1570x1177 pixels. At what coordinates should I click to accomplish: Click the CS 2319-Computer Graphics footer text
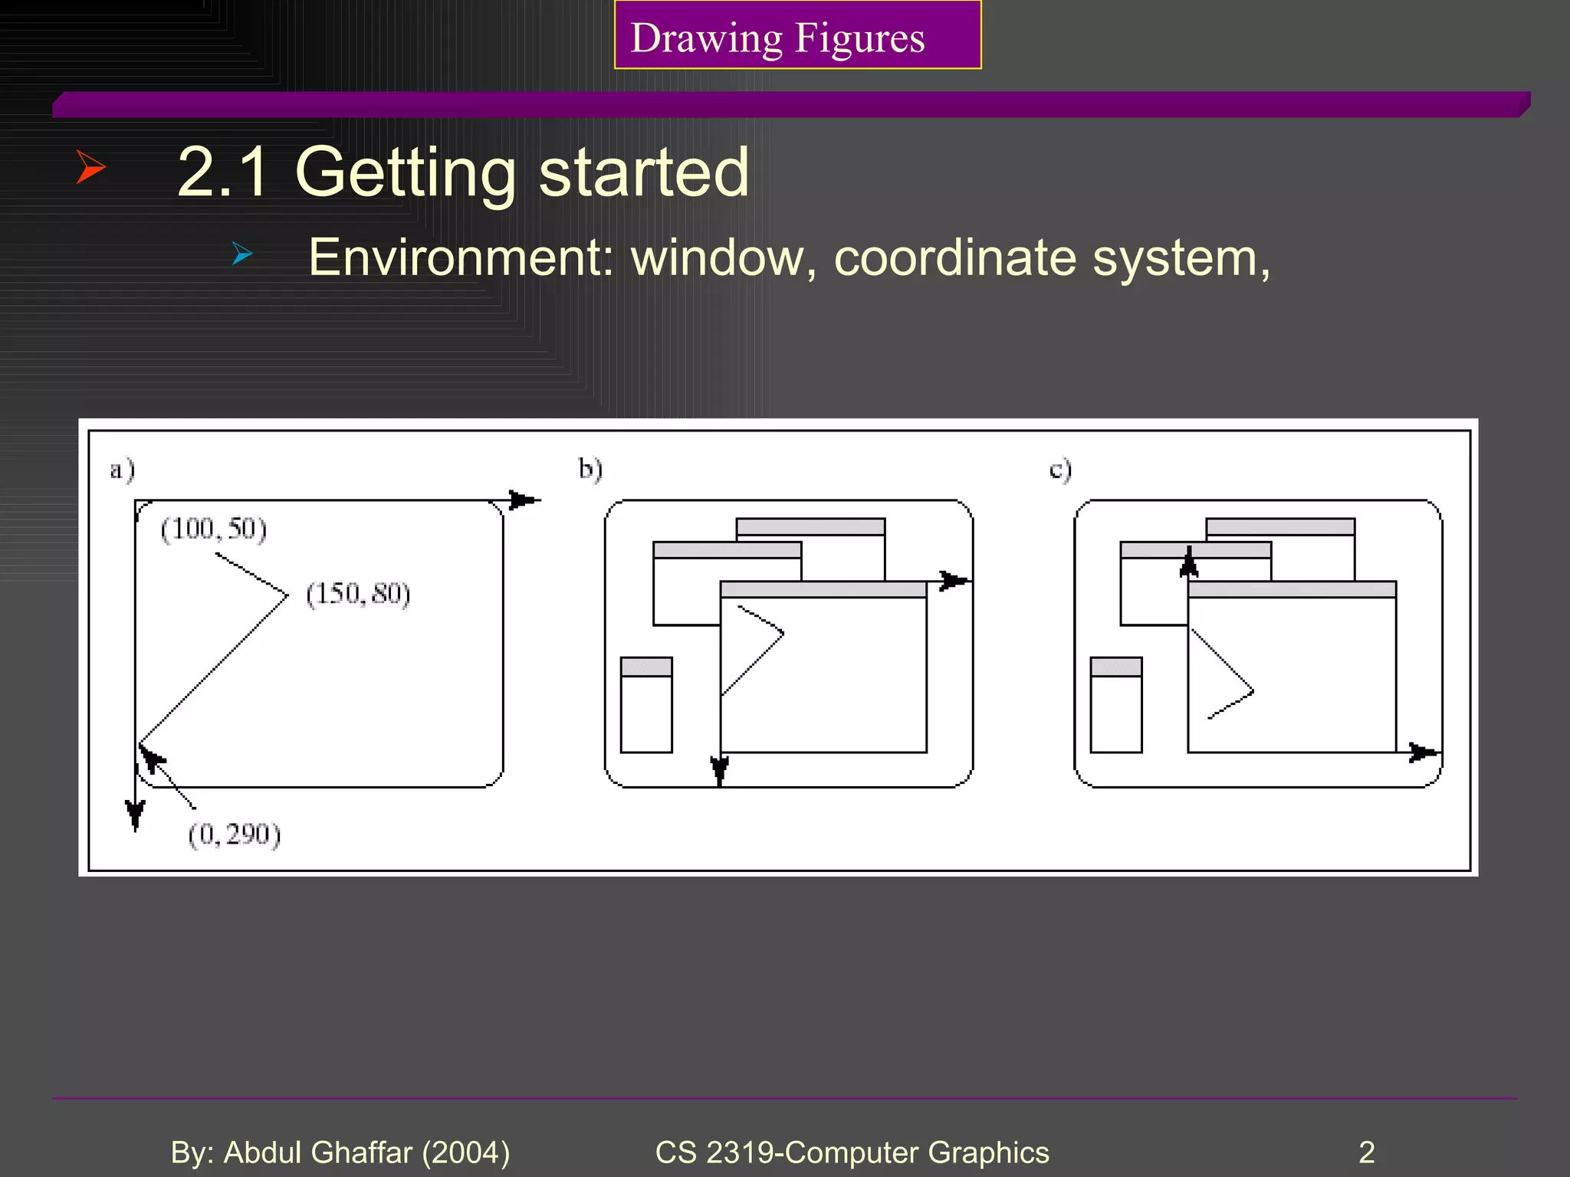click(852, 1152)
